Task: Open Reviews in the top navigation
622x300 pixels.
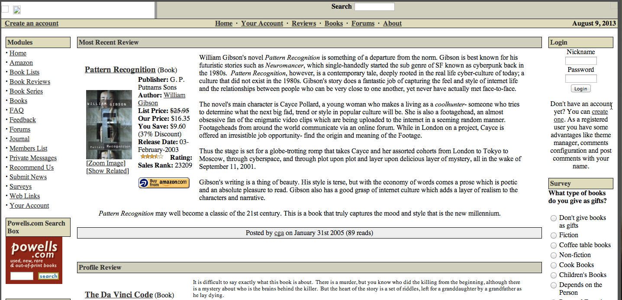Action: 303,23
